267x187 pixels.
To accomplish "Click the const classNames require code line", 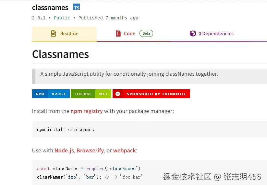I will pos(90,169).
